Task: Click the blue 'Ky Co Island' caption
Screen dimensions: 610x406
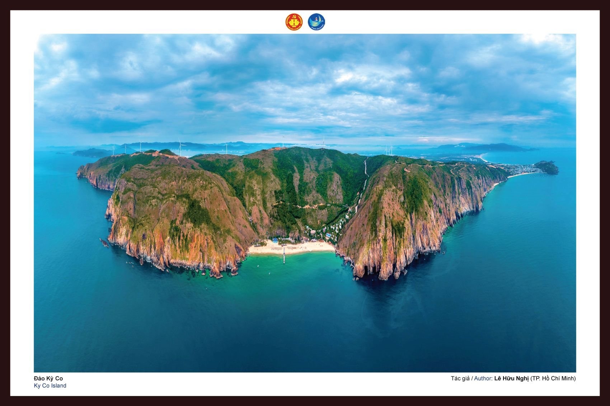Action: tap(50, 386)
